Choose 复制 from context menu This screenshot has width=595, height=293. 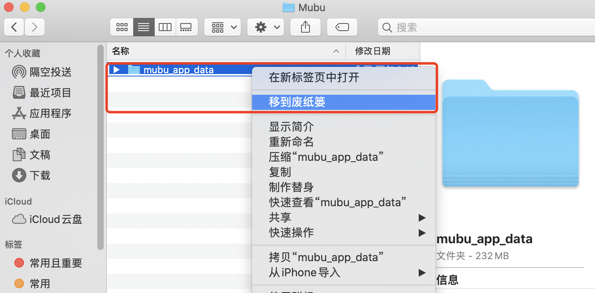coord(344,172)
